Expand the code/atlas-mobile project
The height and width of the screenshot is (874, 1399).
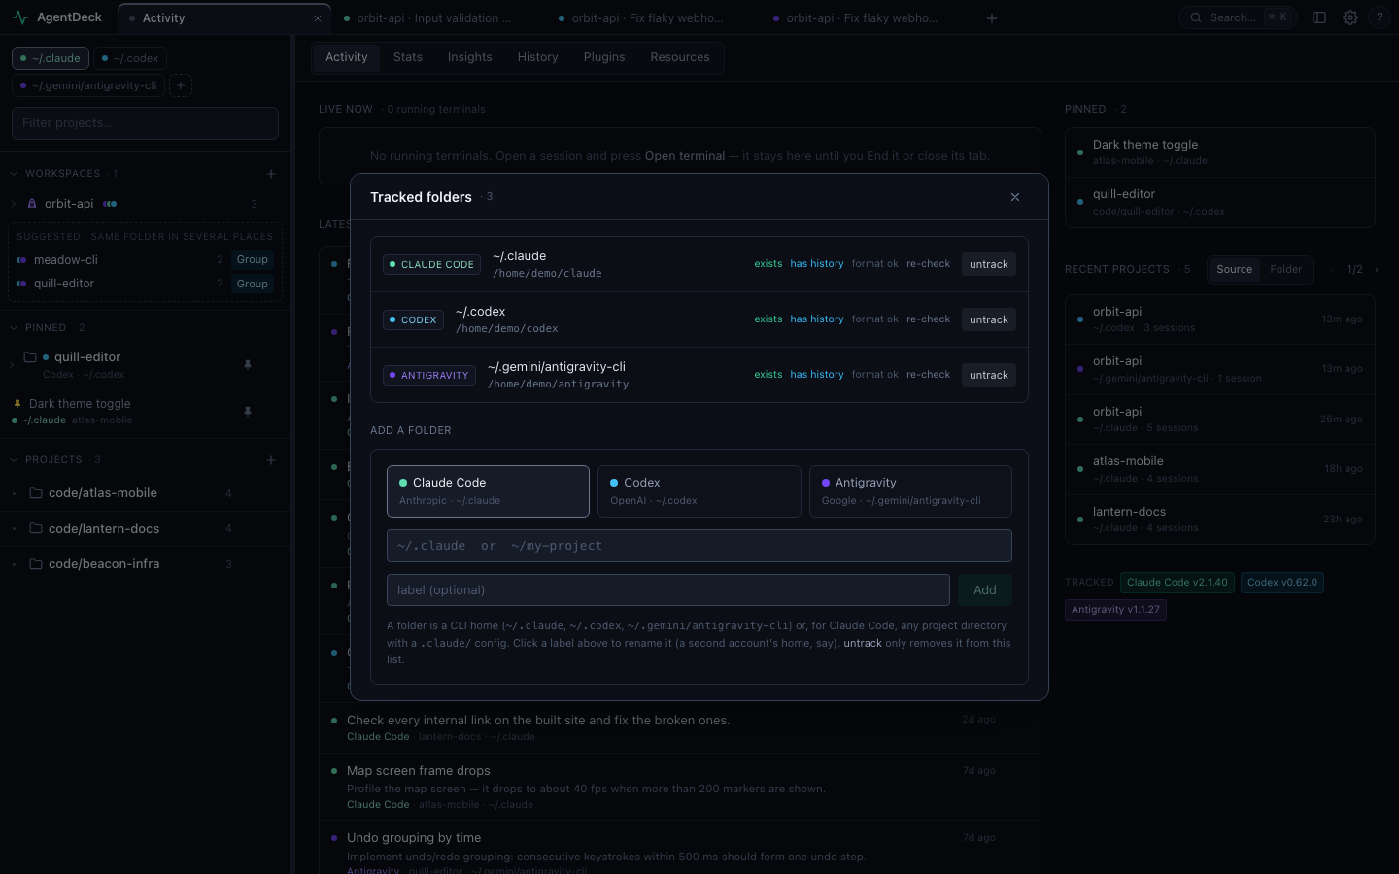tap(14, 493)
